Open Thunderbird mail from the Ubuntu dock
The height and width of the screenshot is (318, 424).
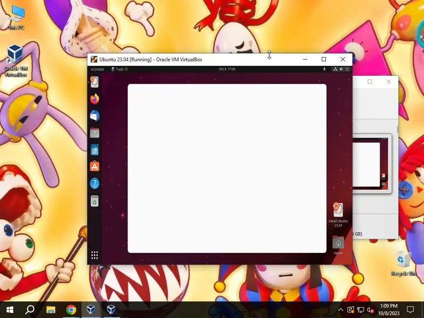tap(94, 116)
